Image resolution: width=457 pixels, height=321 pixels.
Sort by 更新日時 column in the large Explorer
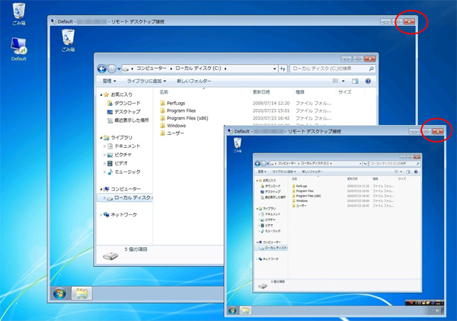[261, 92]
